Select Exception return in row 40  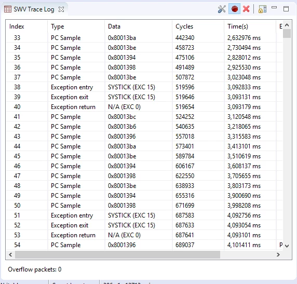click(73, 107)
